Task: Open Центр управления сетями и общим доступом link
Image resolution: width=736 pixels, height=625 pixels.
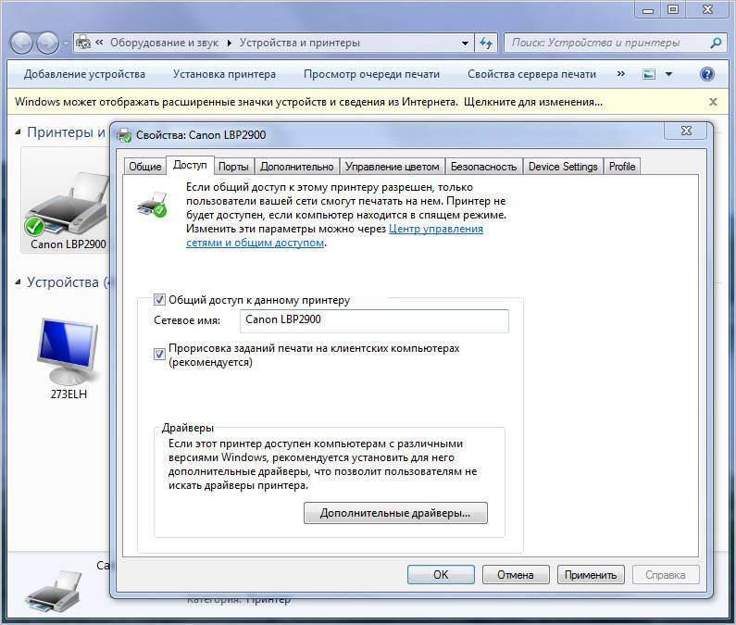Action: (335, 236)
